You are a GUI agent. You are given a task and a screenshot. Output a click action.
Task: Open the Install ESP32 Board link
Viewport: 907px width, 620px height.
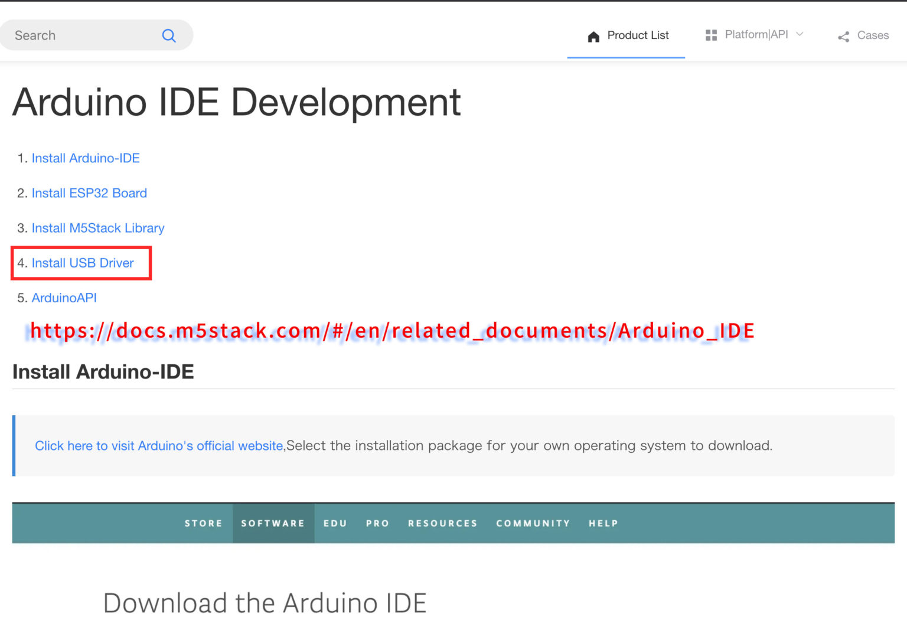[89, 193]
